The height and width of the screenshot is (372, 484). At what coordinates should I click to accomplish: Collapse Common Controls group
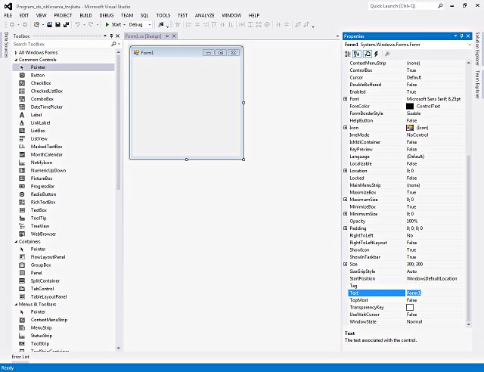16,60
